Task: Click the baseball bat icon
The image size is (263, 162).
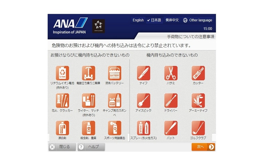Action: point(171,128)
